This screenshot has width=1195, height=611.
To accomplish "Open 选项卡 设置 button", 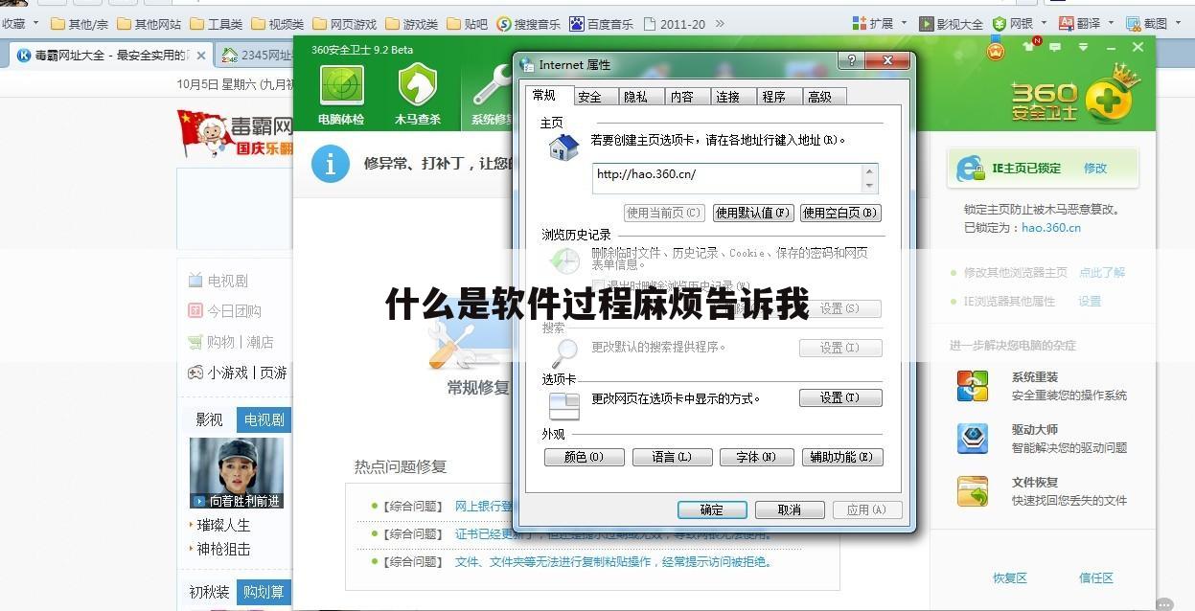I will [840, 397].
